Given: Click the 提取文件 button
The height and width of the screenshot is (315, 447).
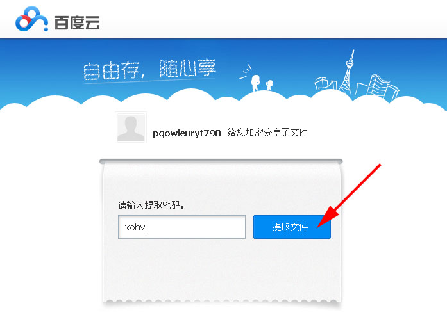Looking at the screenshot, I should 292,227.
